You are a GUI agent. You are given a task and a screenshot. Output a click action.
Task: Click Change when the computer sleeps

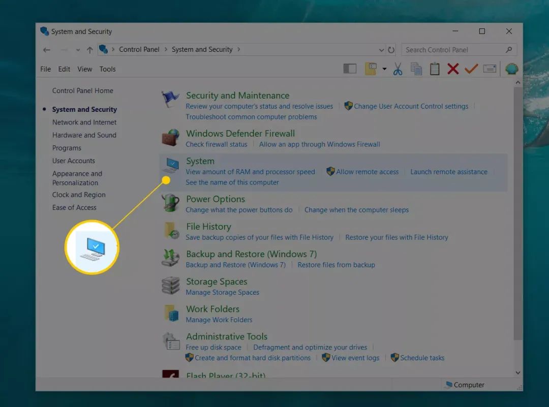(x=356, y=210)
